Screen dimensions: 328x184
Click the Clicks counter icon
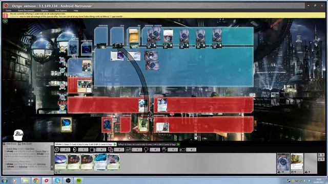point(57,150)
